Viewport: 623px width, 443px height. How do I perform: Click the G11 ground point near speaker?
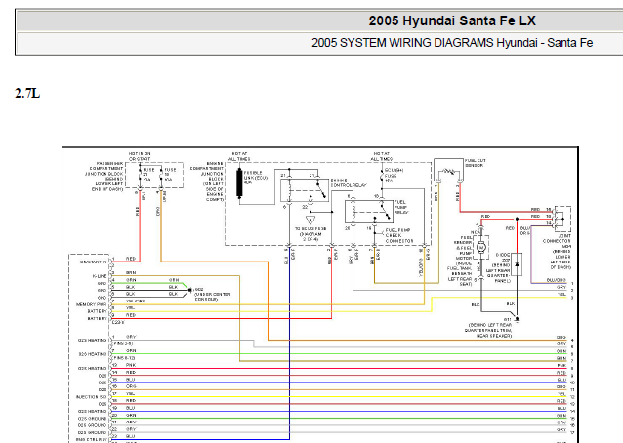pos(517,318)
